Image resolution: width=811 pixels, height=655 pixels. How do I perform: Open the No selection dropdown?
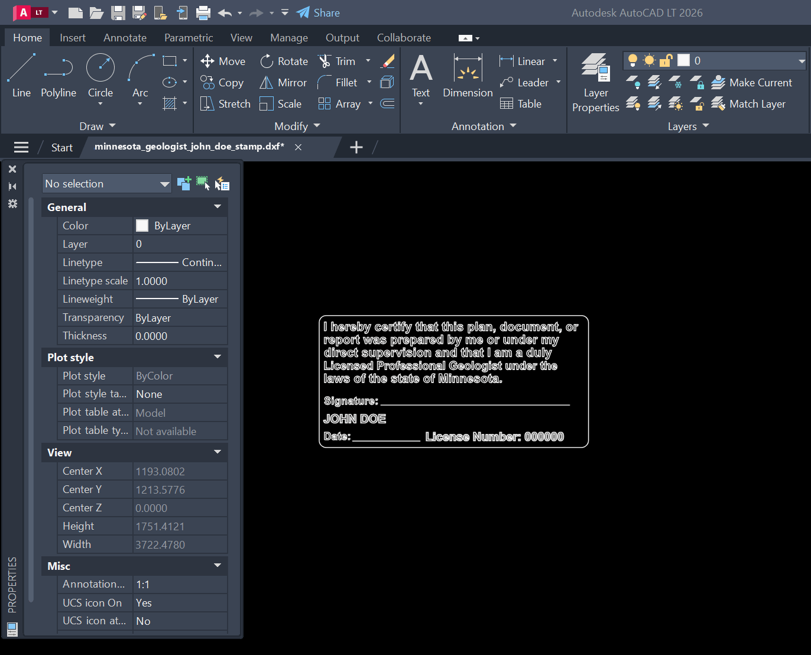pyautogui.click(x=106, y=183)
